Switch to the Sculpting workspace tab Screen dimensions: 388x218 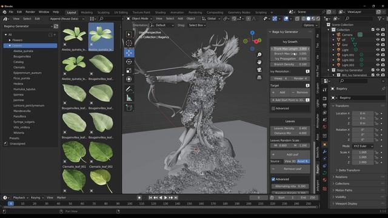coord(104,12)
